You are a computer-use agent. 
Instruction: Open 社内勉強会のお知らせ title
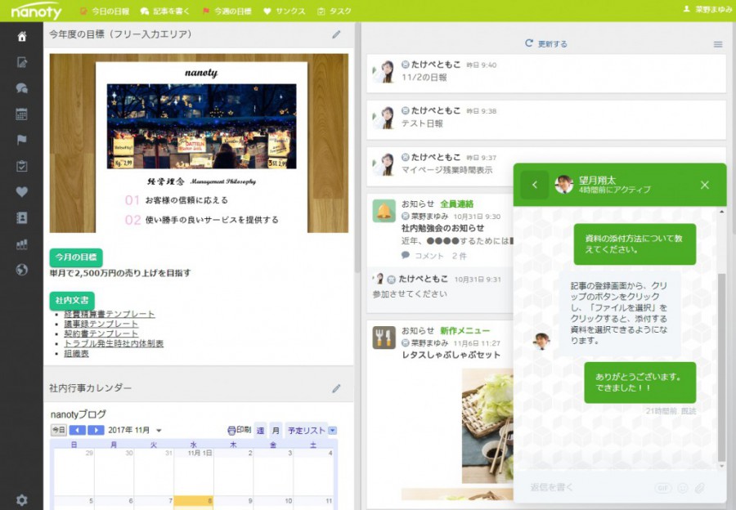click(442, 228)
